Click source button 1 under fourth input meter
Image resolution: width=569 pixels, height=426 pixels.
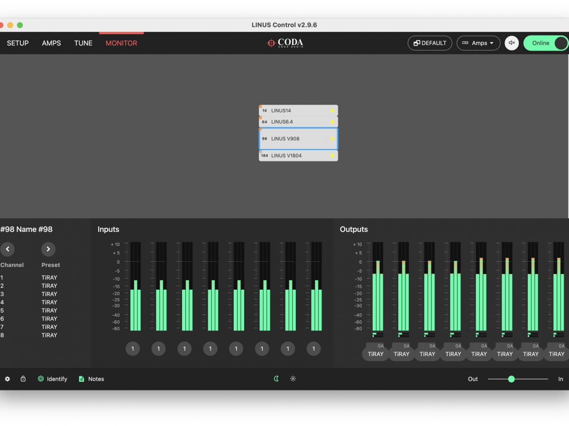[210, 349]
